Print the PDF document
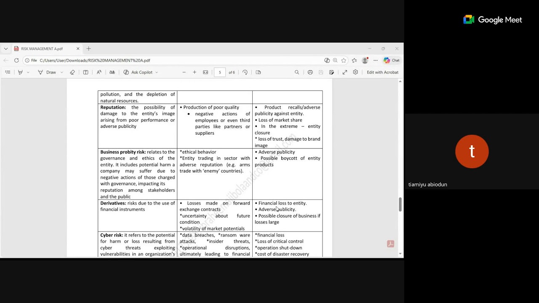 point(310,72)
